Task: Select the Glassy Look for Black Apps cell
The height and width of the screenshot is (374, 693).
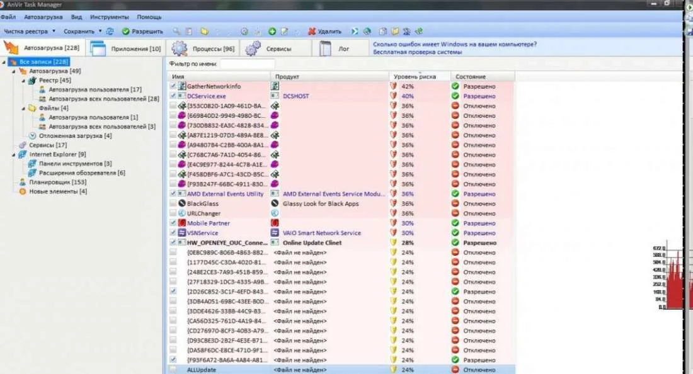Action: pos(321,203)
